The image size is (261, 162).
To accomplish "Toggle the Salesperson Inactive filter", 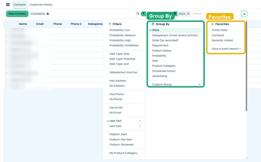I will click(x=123, y=72).
